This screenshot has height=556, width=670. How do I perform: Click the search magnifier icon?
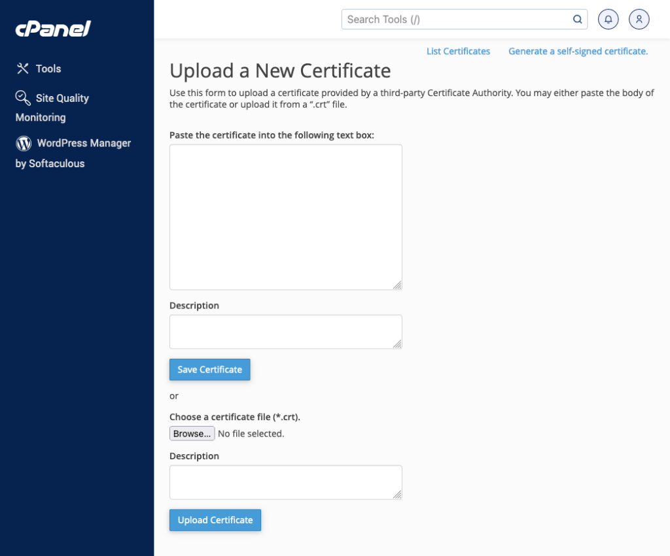pyautogui.click(x=578, y=20)
